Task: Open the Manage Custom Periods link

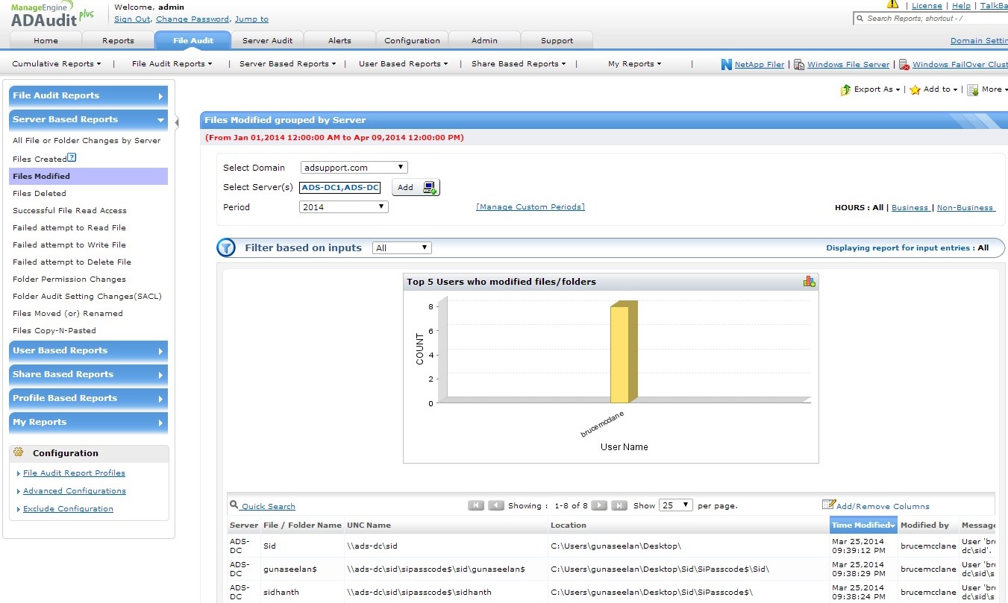Action: coord(530,207)
